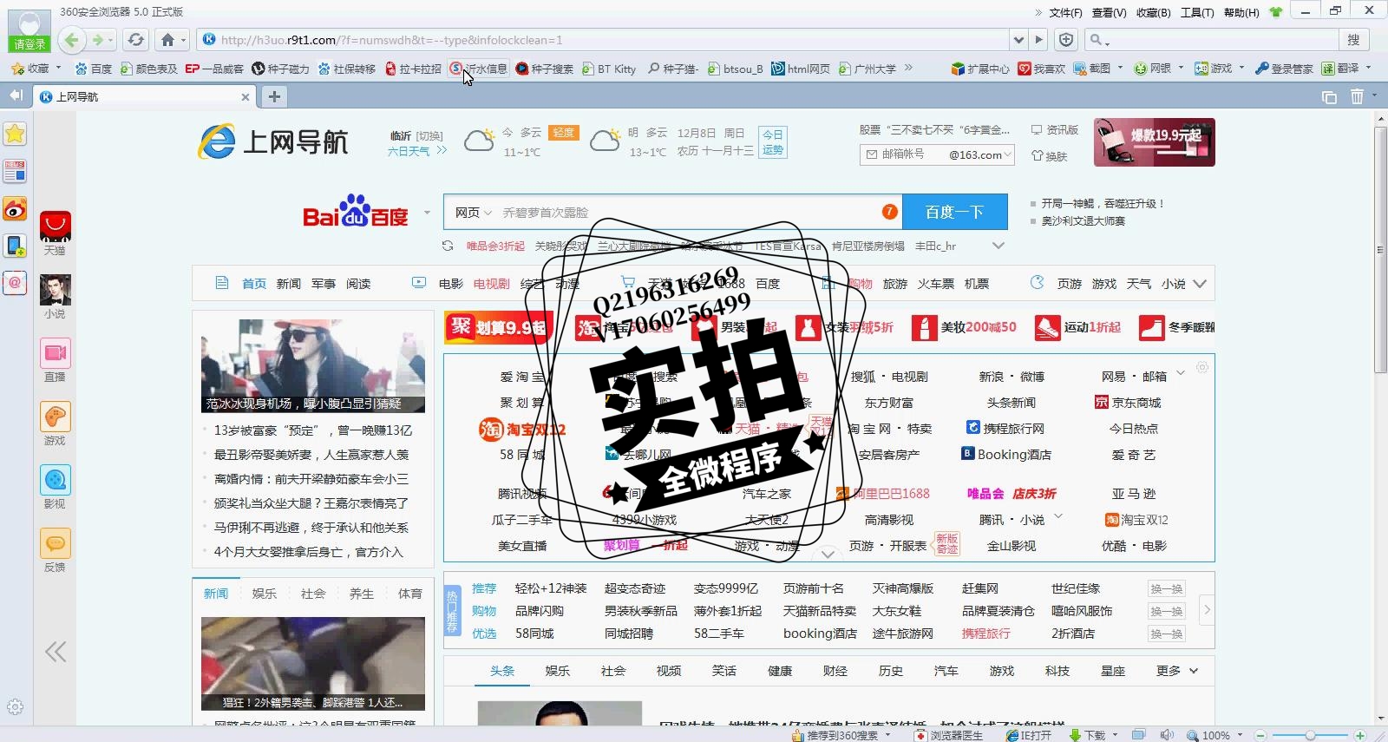Click the site security shield icon in the address bar

click(x=1066, y=40)
